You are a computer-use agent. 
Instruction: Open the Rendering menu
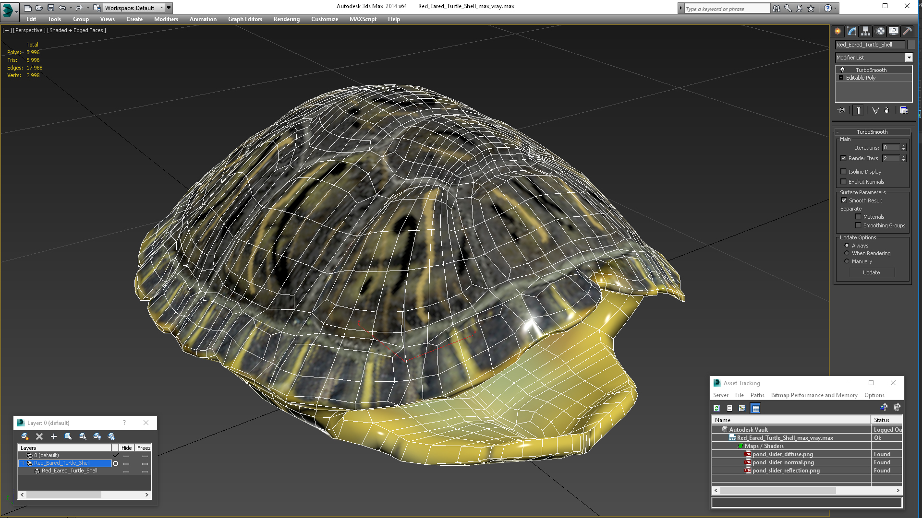pos(286,19)
